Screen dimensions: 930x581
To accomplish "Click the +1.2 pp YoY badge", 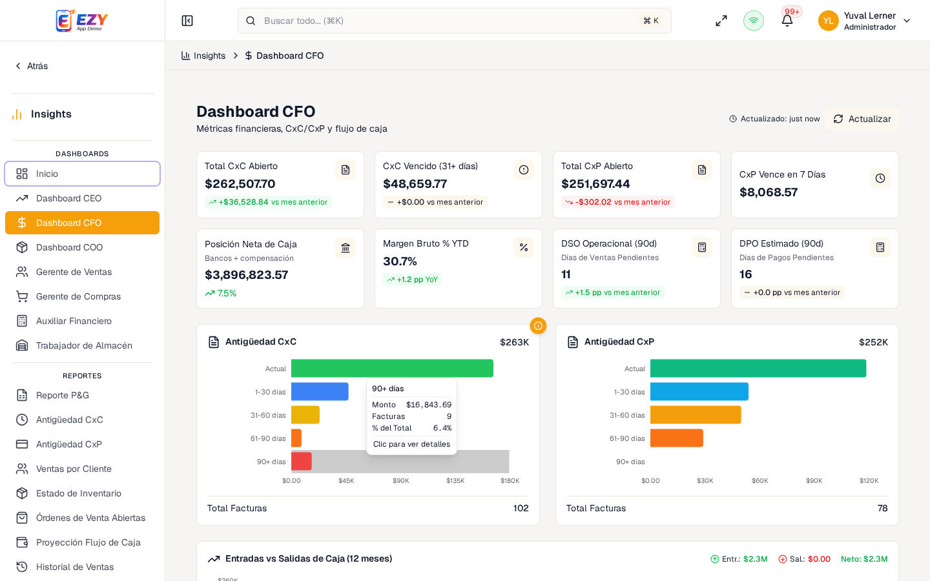I will [x=412, y=280].
